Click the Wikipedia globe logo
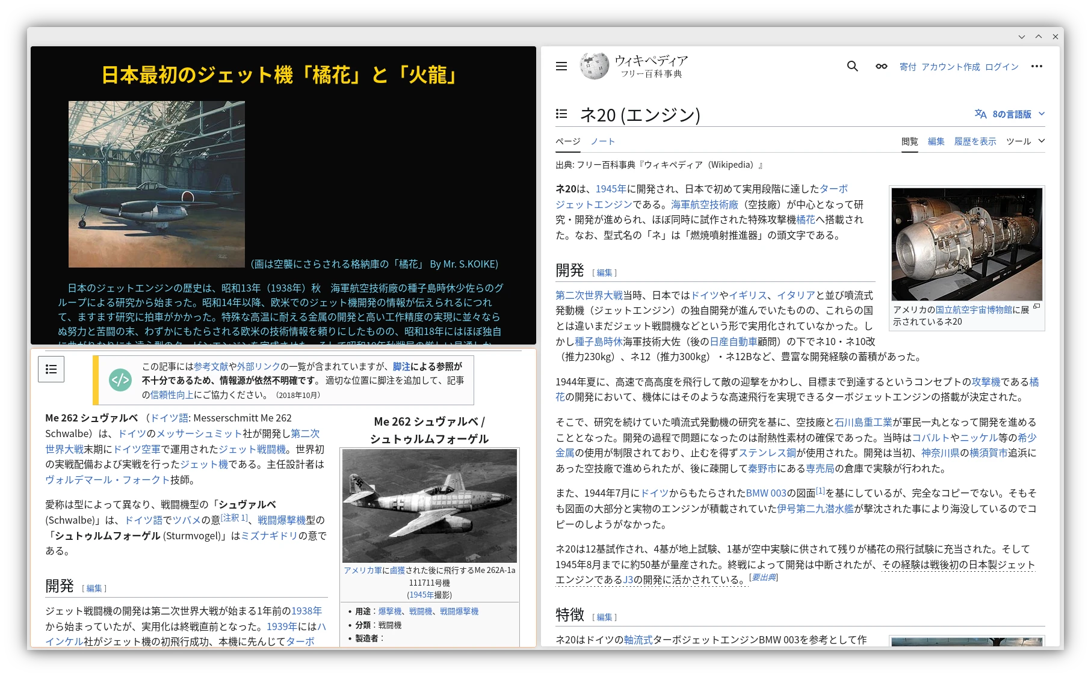 coord(594,66)
